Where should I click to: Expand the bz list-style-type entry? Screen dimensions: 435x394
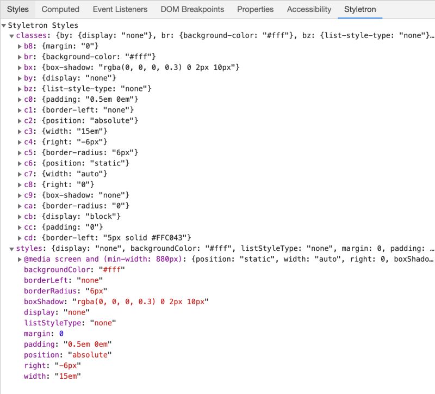coord(20,89)
